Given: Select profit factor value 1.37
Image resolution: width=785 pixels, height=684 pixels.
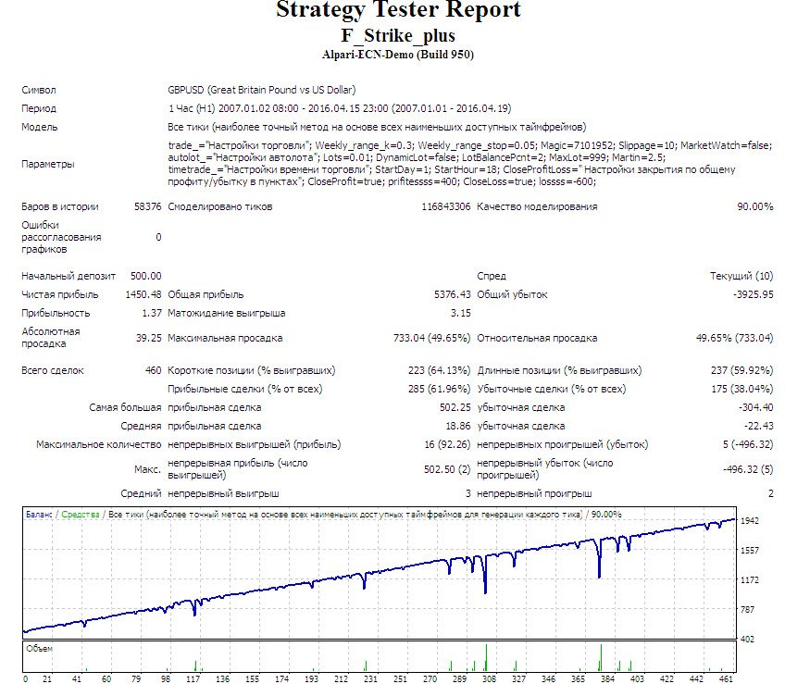Looking at the screenshot, I should (152, 314).
